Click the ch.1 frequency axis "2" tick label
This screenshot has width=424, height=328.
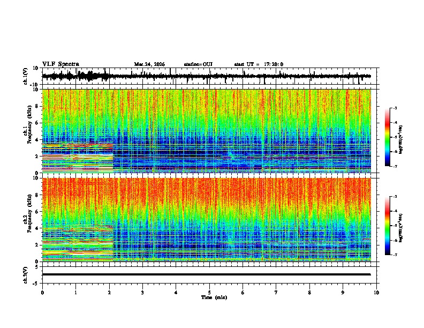pyautogui.click(x=37, y=156)
